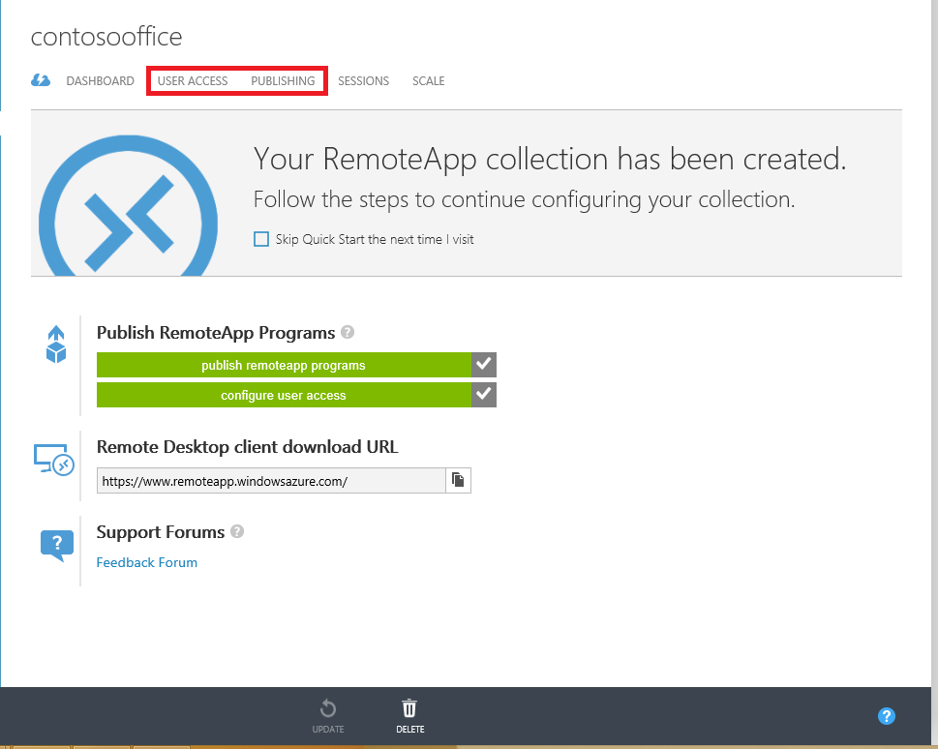Click publish remoteapp programs green button

click(x=284, y=365)
